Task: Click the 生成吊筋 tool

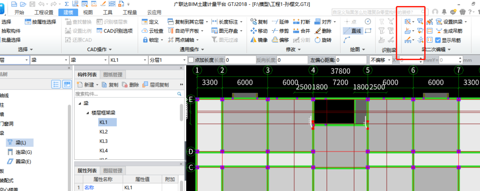Action: click(449, 31)
